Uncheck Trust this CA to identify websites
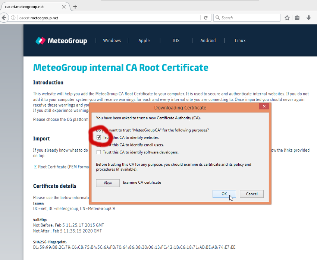 click(99, 137)
